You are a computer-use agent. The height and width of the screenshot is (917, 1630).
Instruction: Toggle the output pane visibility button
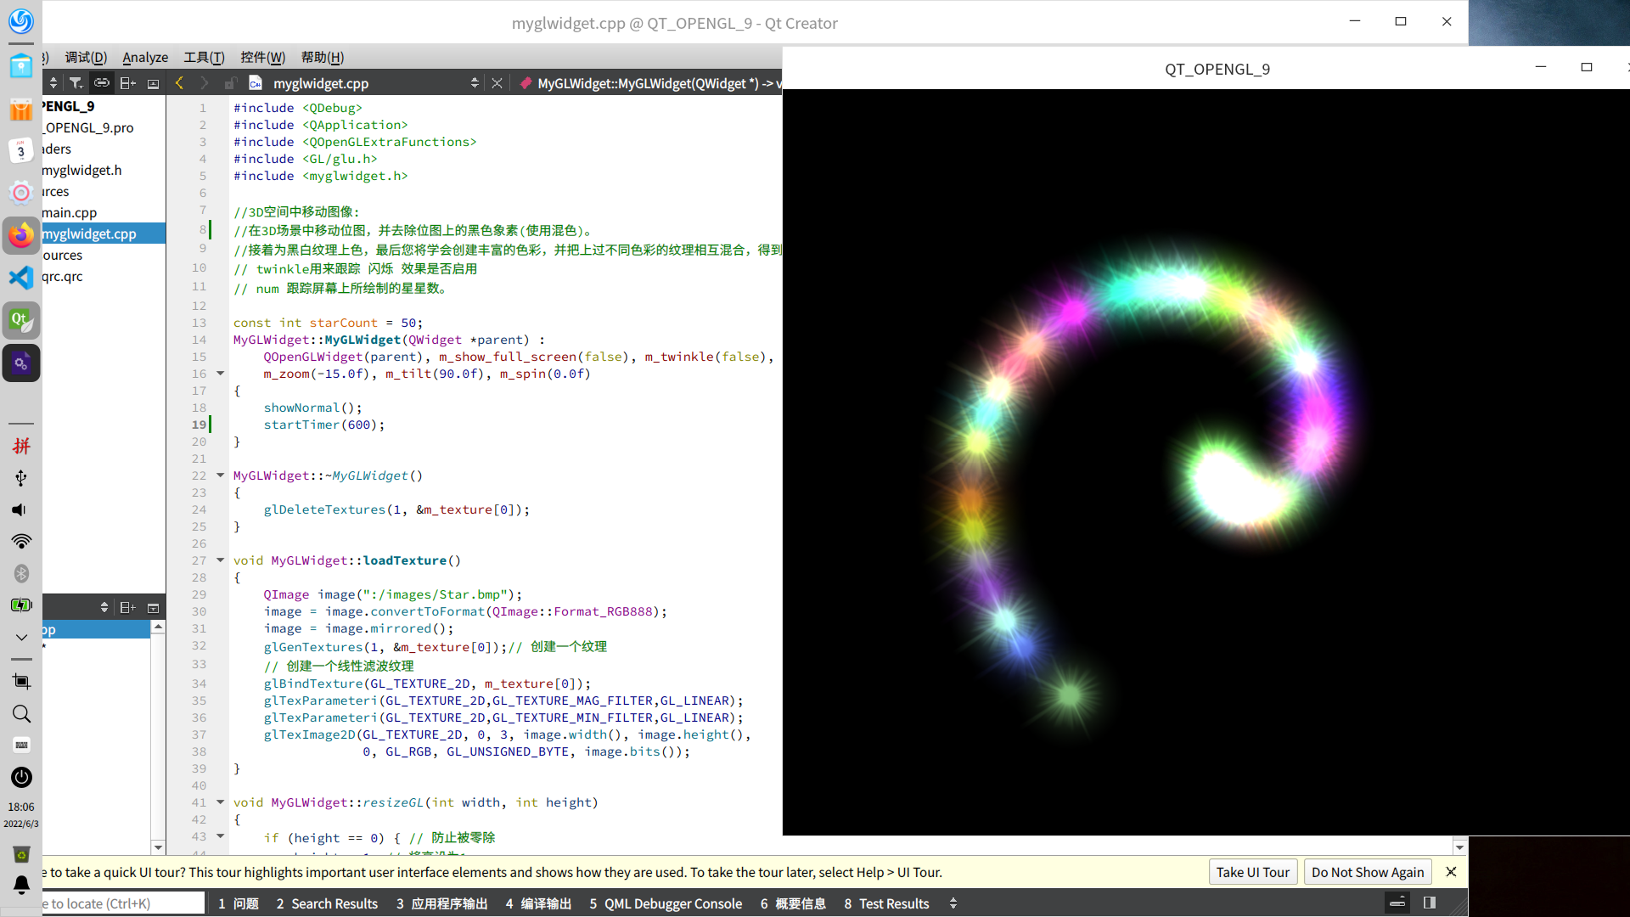point(1397,903)
